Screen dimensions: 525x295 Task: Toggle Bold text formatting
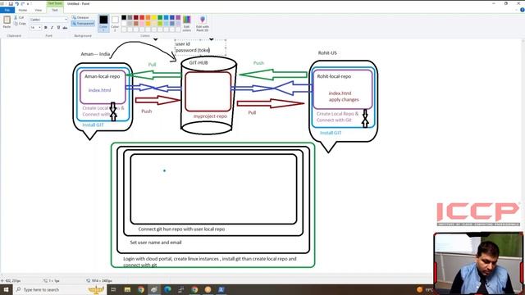(46, 27)
